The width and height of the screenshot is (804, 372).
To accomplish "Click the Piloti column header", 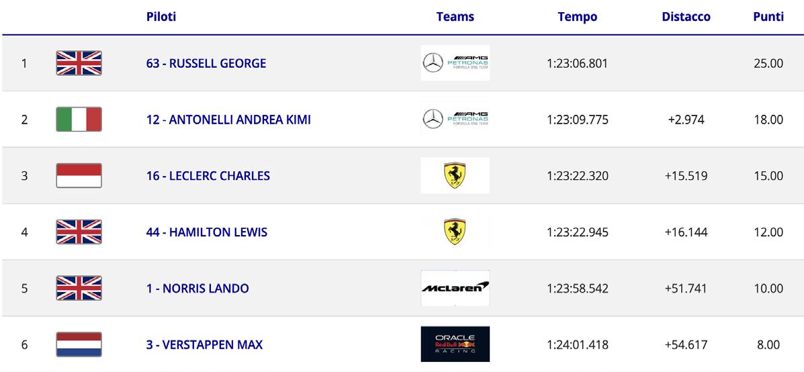I will [x=161, y=16].
